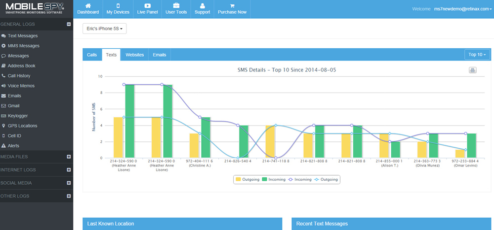
Task: Click the print chart icon
Action: coord(473,70)
